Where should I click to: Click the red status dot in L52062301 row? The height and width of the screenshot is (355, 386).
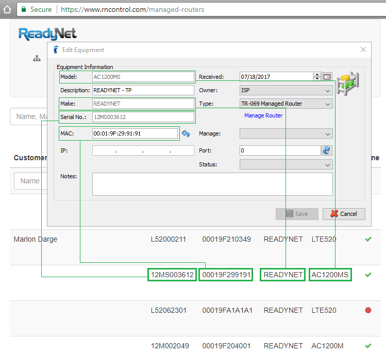[x=368, y=310]
